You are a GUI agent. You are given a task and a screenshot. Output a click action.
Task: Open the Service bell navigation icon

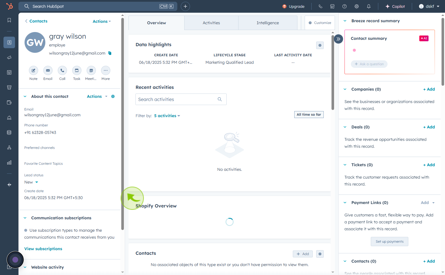[x=9, y=117]
